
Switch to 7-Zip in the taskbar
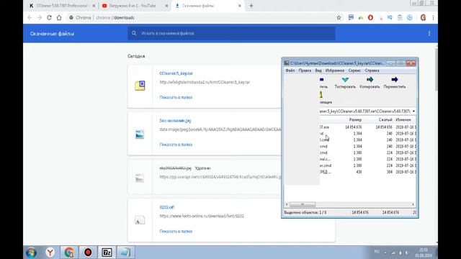coord(107,253)
